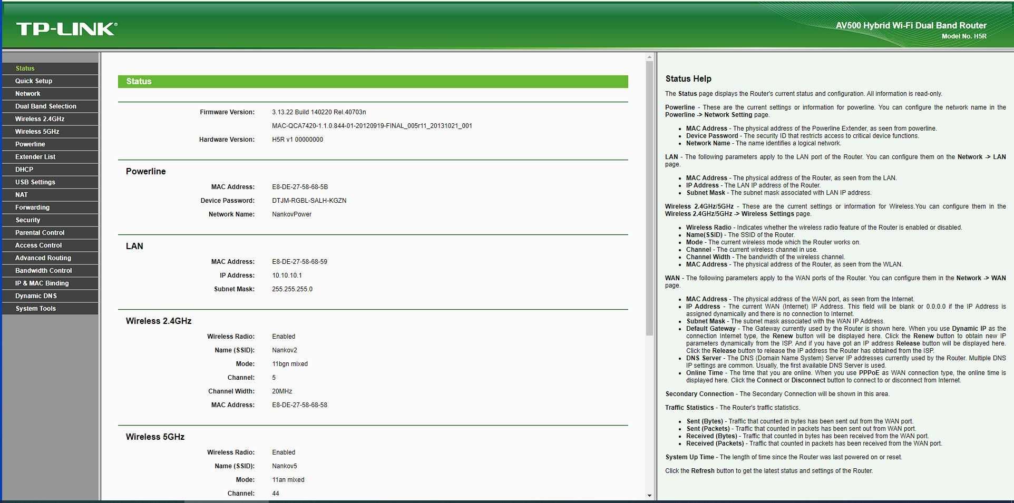Image resolution: width=1014 pixels, height=503 pixels.
Task: Open Quick Setup in the sidebar
Action: tap(50, 81)
